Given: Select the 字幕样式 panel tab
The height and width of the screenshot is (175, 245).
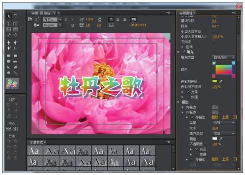Looking at the screenshot, I should pyautogui.click(x=36, y=142).
